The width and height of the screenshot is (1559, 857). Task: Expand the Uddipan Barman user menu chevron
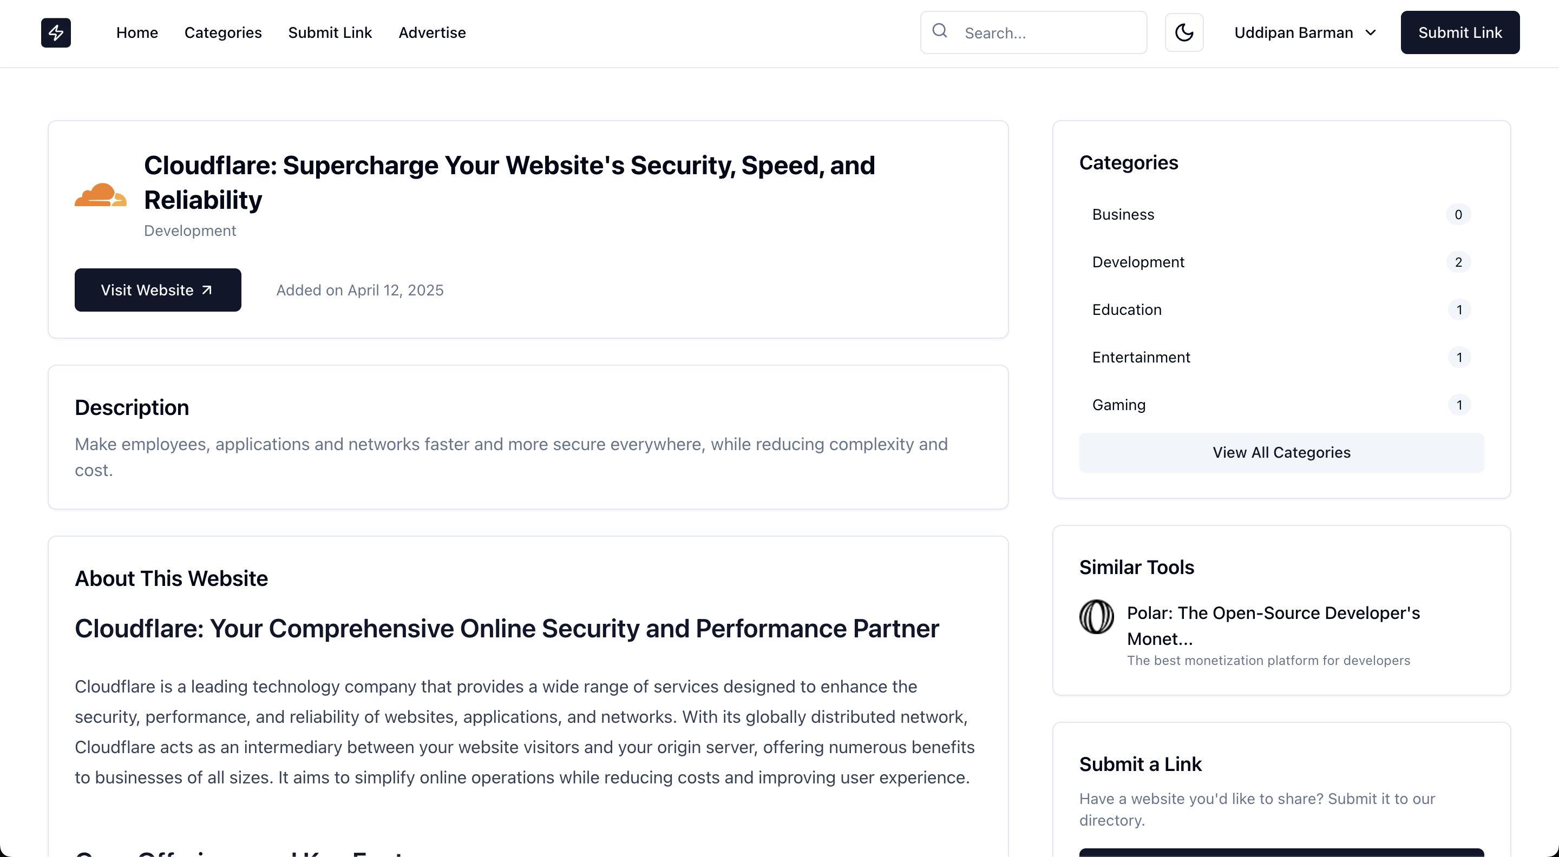pos(1371,32)
